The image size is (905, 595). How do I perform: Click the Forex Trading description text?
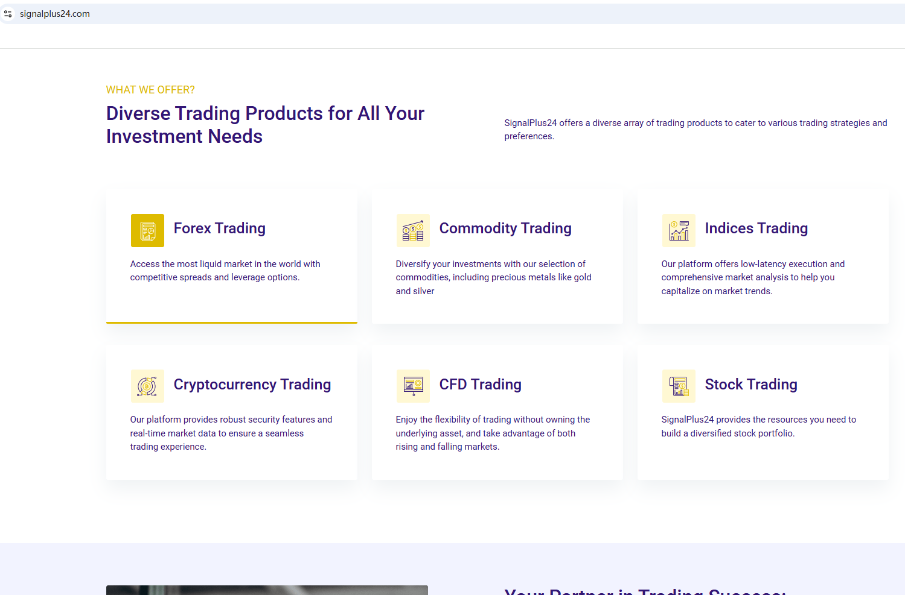pos(225,271)
